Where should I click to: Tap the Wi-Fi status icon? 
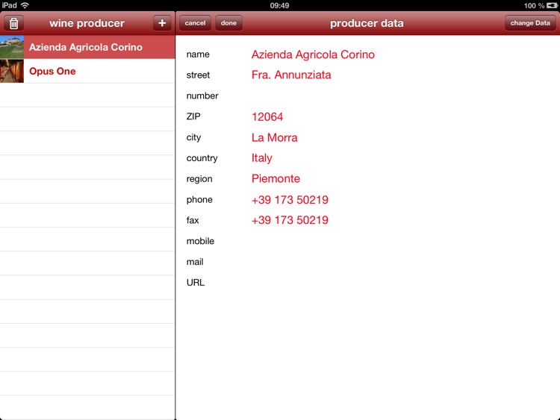[25, 5]
